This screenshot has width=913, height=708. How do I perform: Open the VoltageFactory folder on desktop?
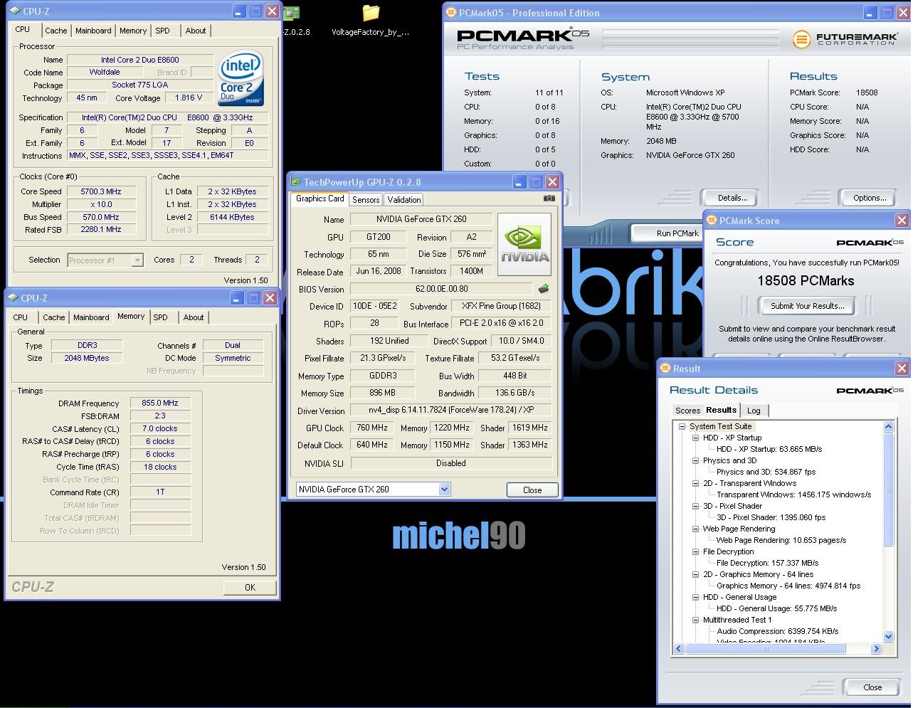(371, 20)
